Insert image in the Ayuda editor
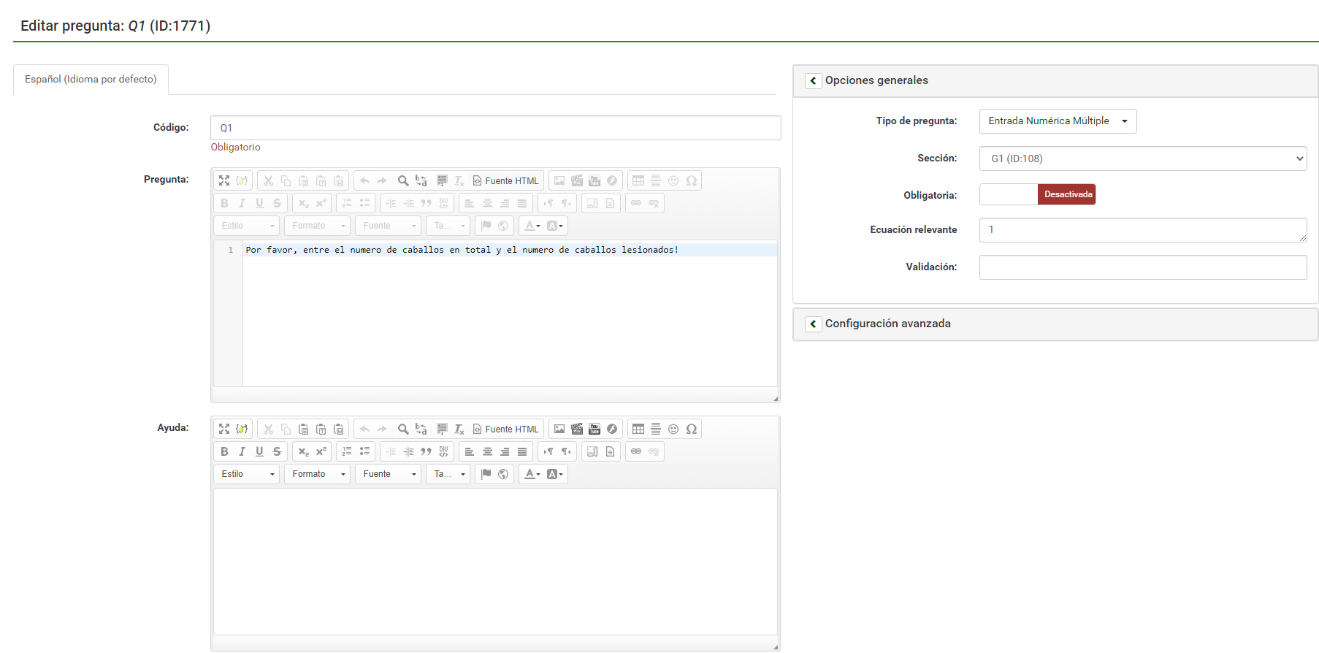This screenshot has width=1319, height=653. [x=559, y=429]
